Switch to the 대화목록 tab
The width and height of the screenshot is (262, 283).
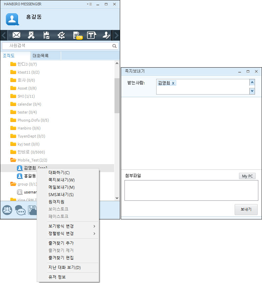(40, 56)
